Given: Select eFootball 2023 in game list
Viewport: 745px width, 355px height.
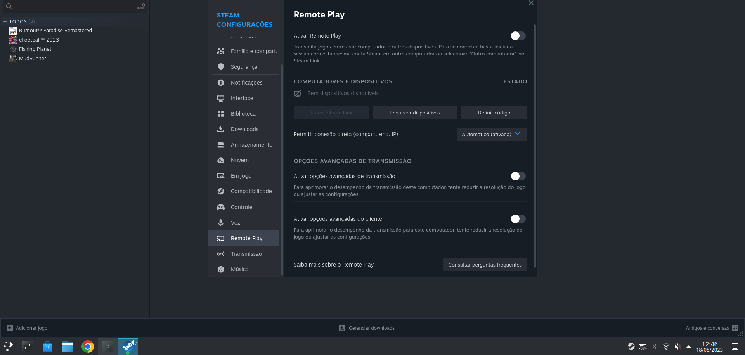Looking at the screenshot, I should pos(39,40).
